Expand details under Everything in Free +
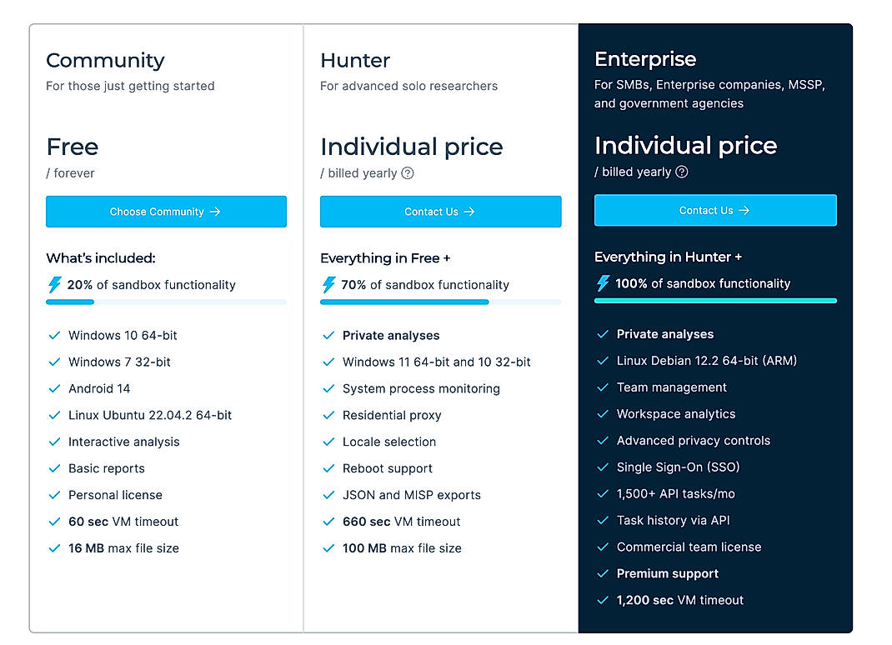The image size is (892, 645). coord(385,258)
